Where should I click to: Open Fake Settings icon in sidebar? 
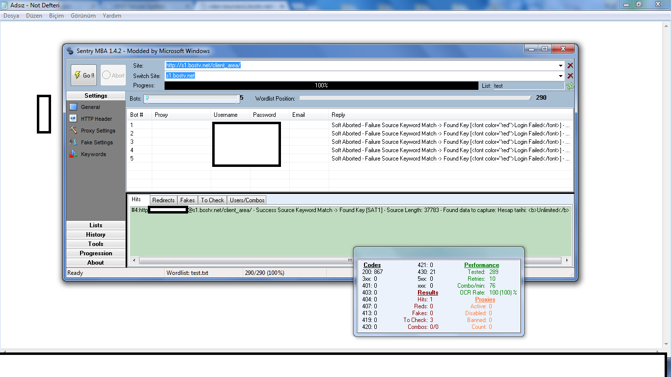pos(73,142)
